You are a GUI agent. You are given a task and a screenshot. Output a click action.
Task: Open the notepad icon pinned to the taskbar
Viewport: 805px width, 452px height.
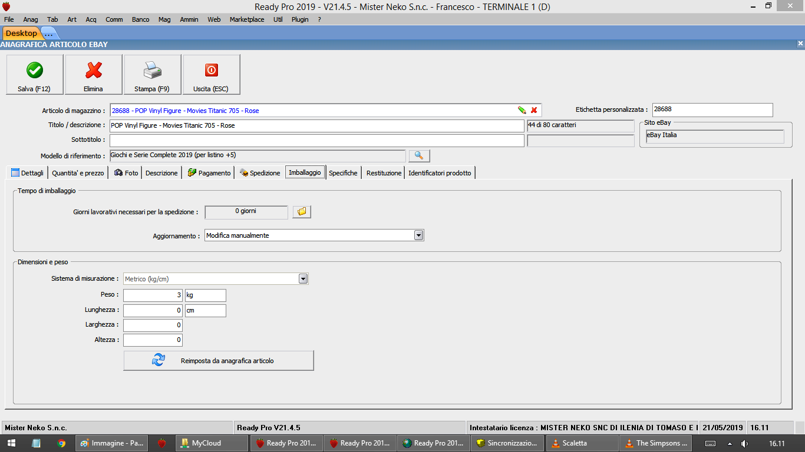tap(36, 443)
